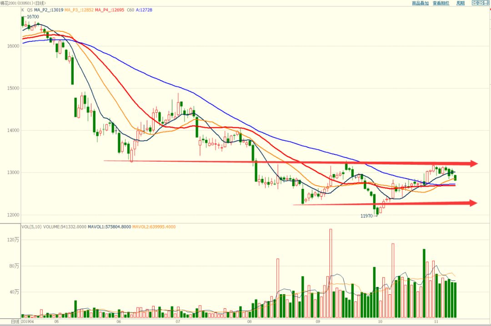Viewport: 491px width, 326px height.
Task: Click the A:12728 value label
Action: [x=144, y=10]
